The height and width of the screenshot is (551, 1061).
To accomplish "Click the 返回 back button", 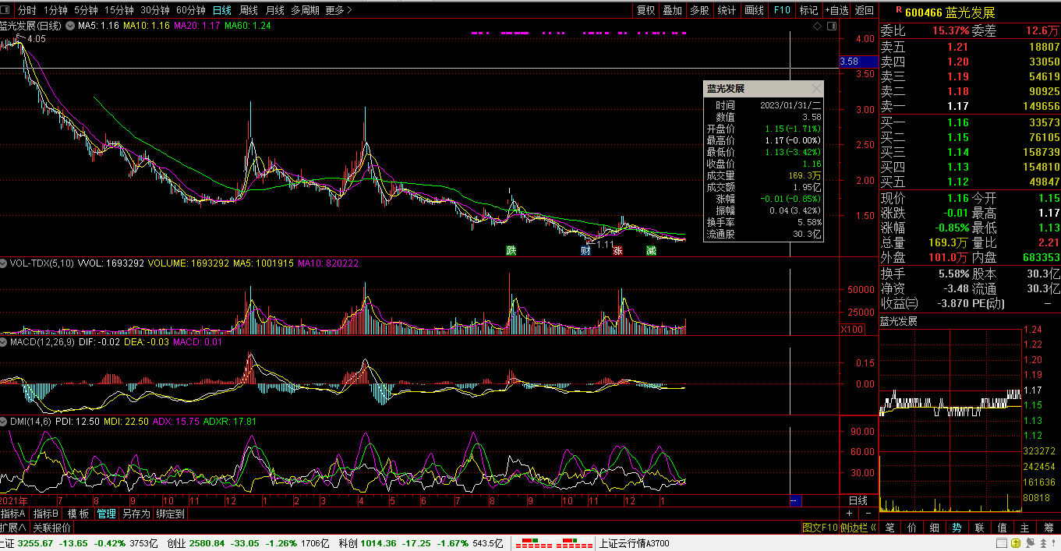I will tap(865, 10).
